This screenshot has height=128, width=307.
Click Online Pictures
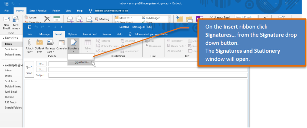[x=108, y=46]
